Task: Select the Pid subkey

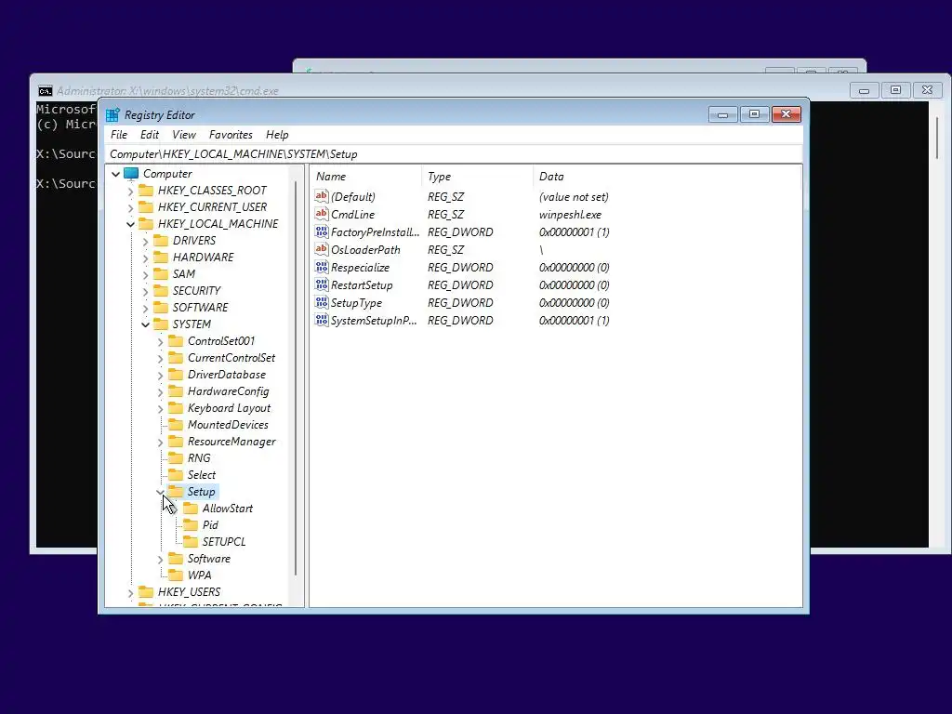Action: pyautogui.click(x=210, y=525)
